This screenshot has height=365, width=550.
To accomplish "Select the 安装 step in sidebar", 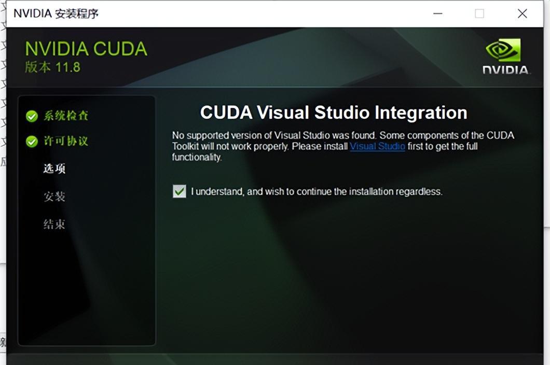I will click(54, 196).
